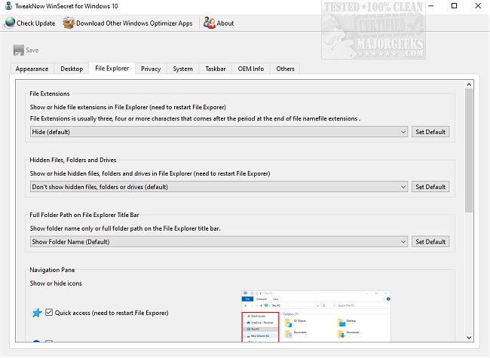Click the Download Other Apps box icon
Image resolution: width=490 pixels, height=358 pixels.
(x=69, y=23)
